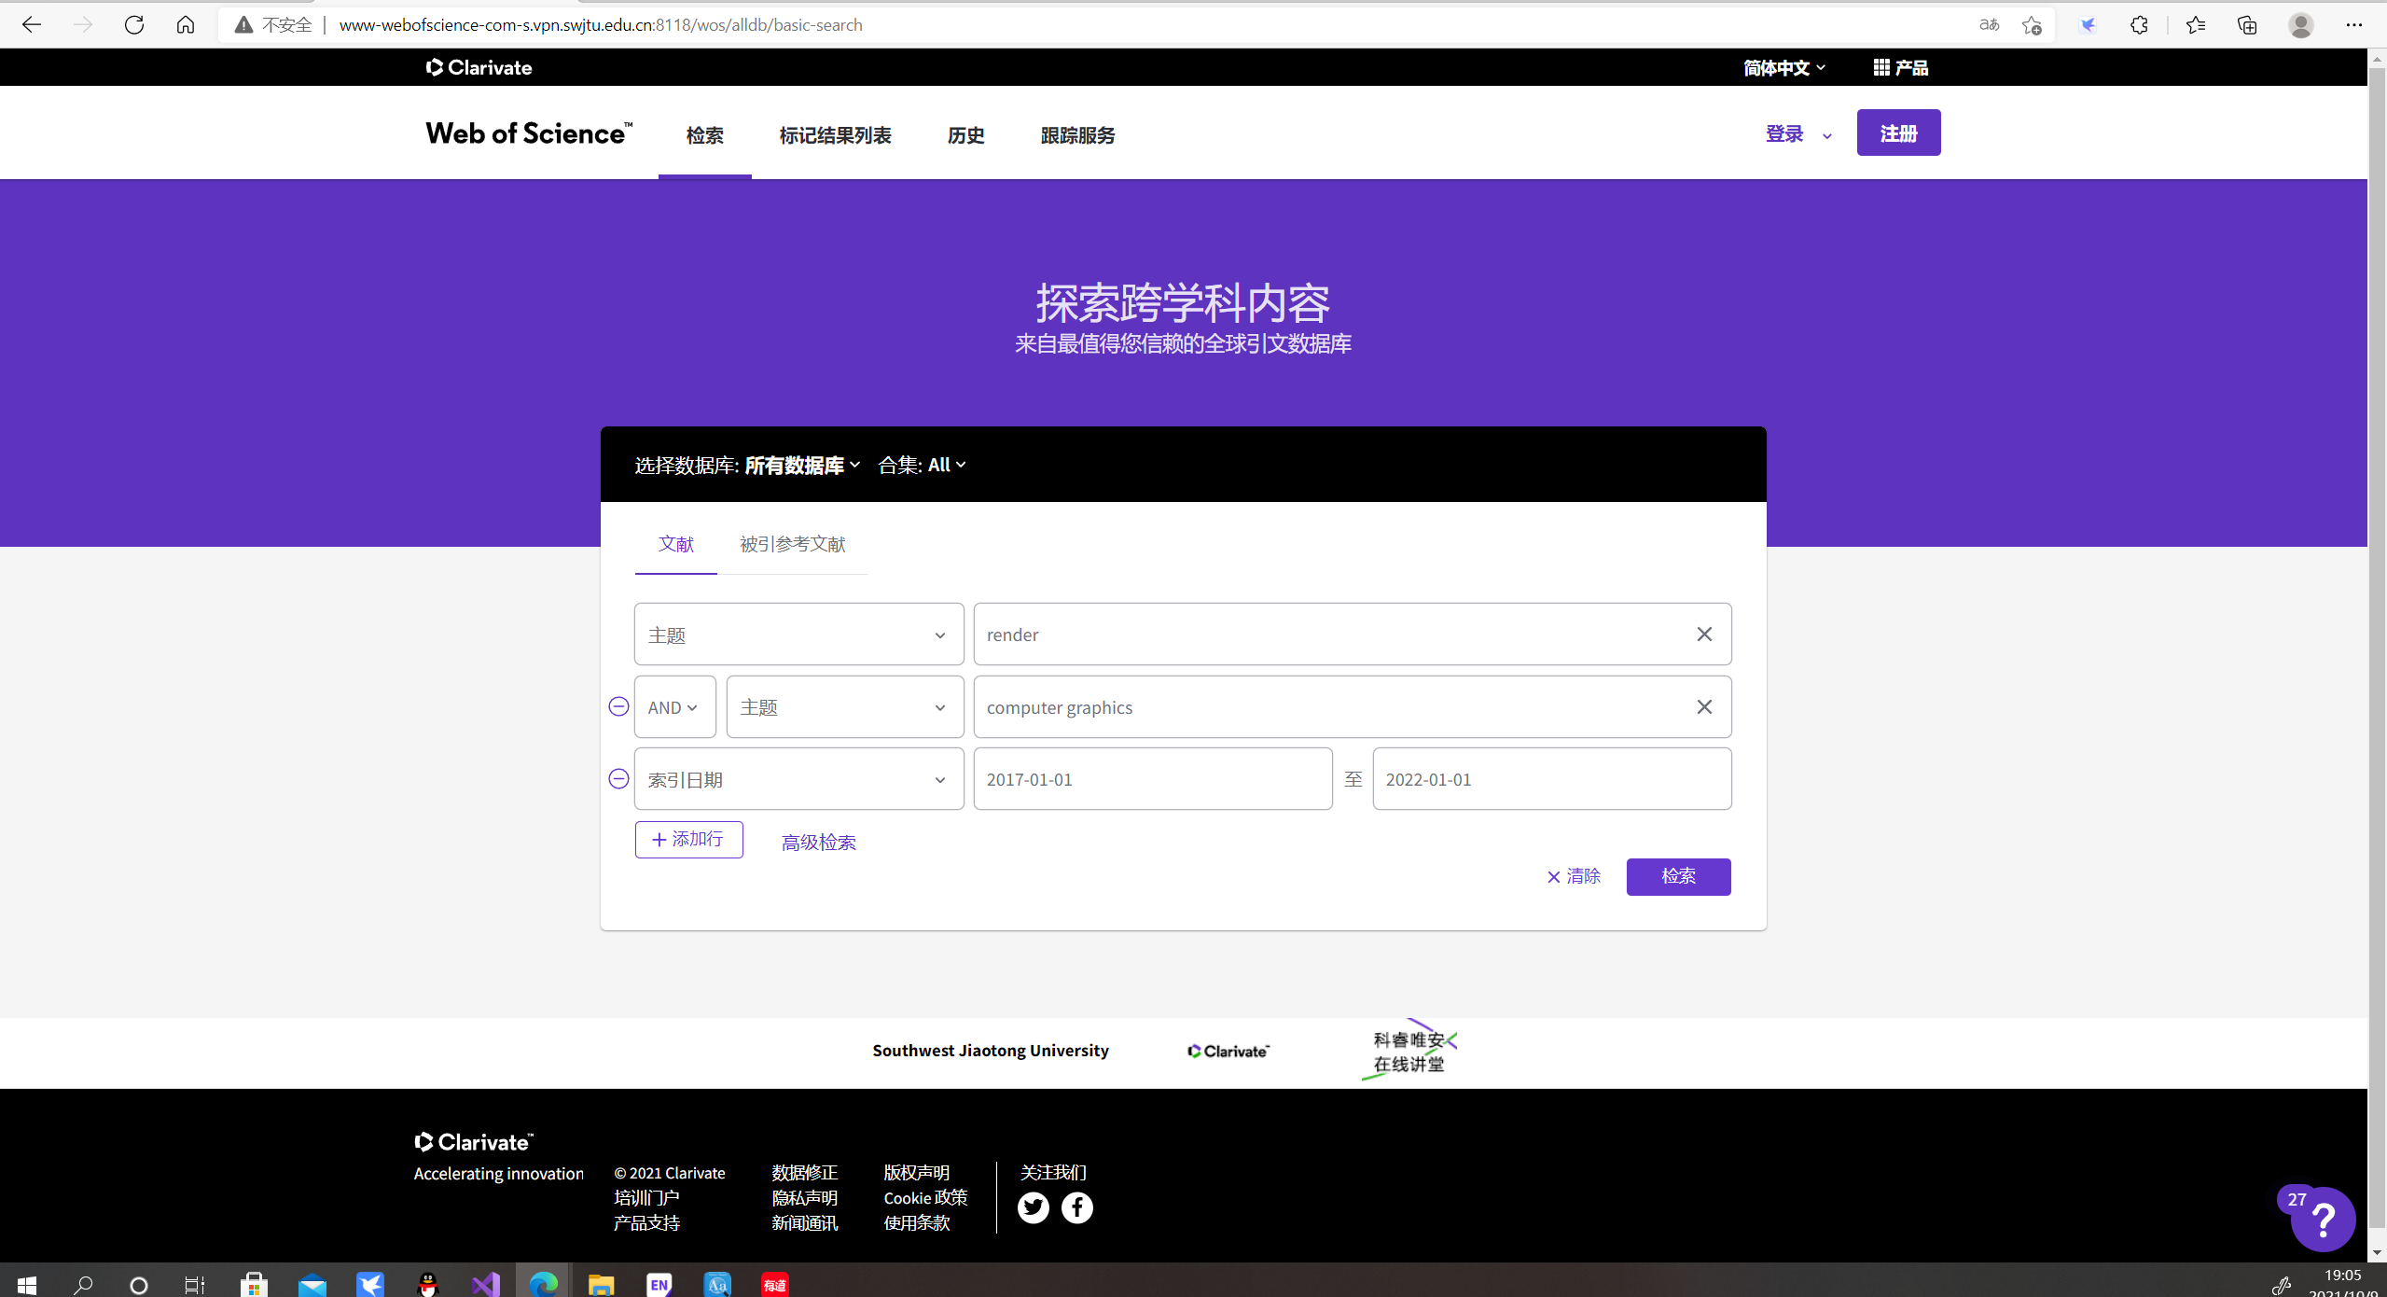Open the blue bird extension icon
The height and width of the screenshot is (1297, 2387).
(2088, 25)
